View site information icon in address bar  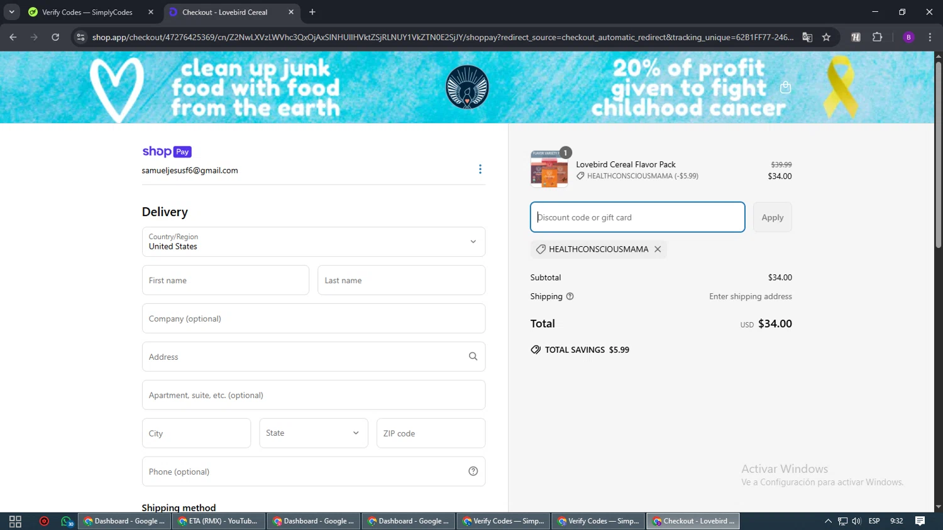click(x=80, y=37)
